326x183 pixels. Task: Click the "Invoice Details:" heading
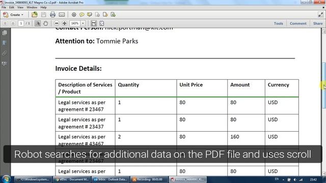point(78,69)
